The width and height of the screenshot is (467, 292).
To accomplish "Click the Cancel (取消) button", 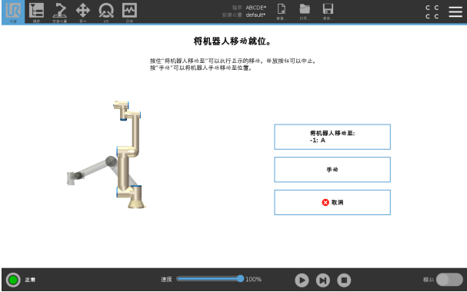I will click(x=332, y=202).
